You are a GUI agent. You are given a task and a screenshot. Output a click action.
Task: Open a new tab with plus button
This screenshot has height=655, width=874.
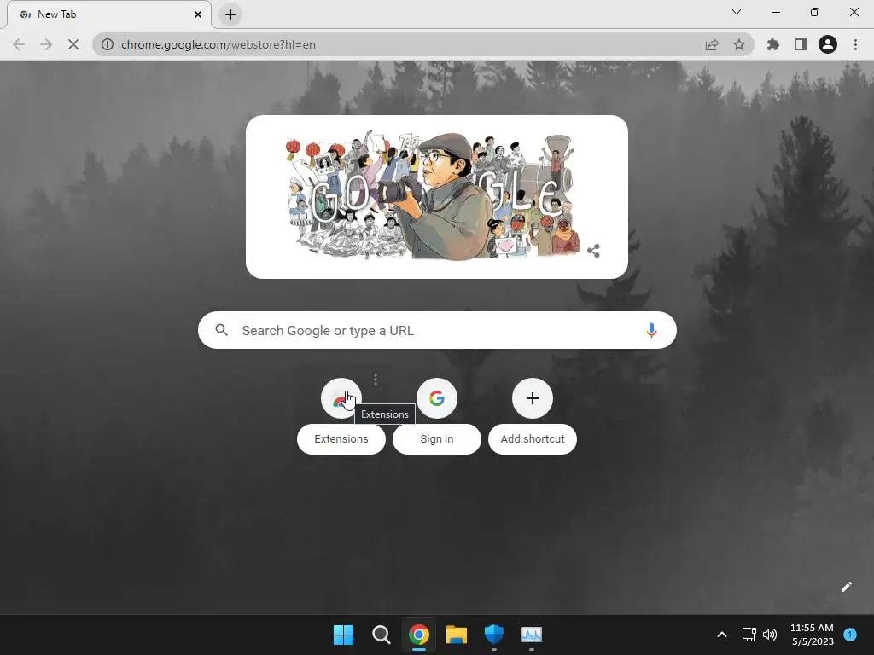(230, 14)
